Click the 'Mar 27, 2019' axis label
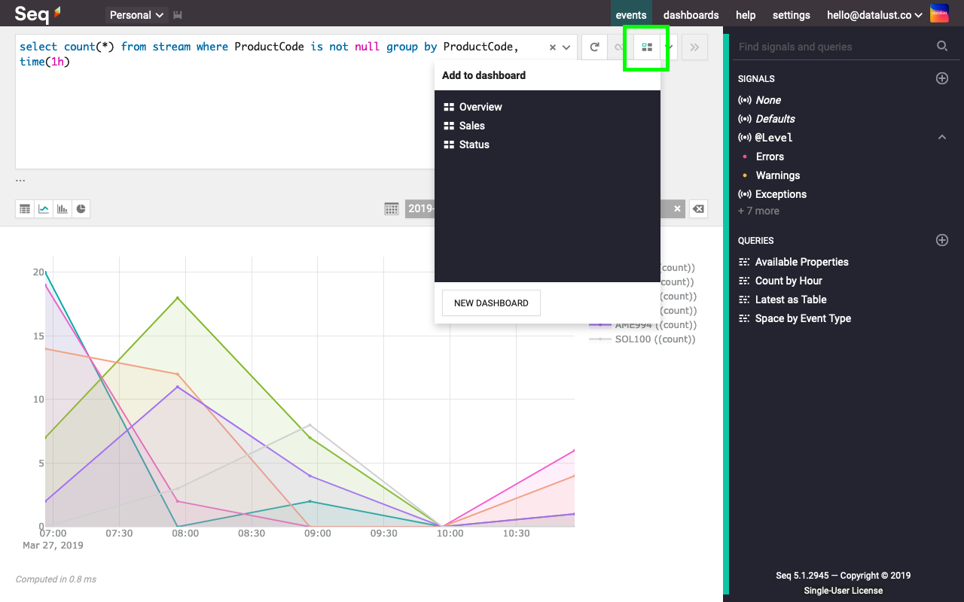This screenshot has width=964, height=602. [53, 546]
